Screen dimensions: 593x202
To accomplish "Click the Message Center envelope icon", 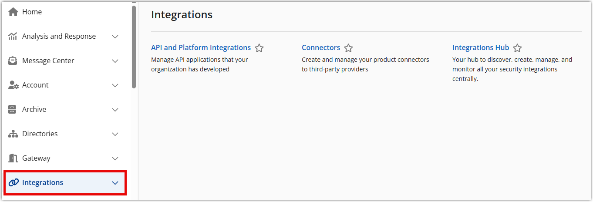I will click(13, 61).
